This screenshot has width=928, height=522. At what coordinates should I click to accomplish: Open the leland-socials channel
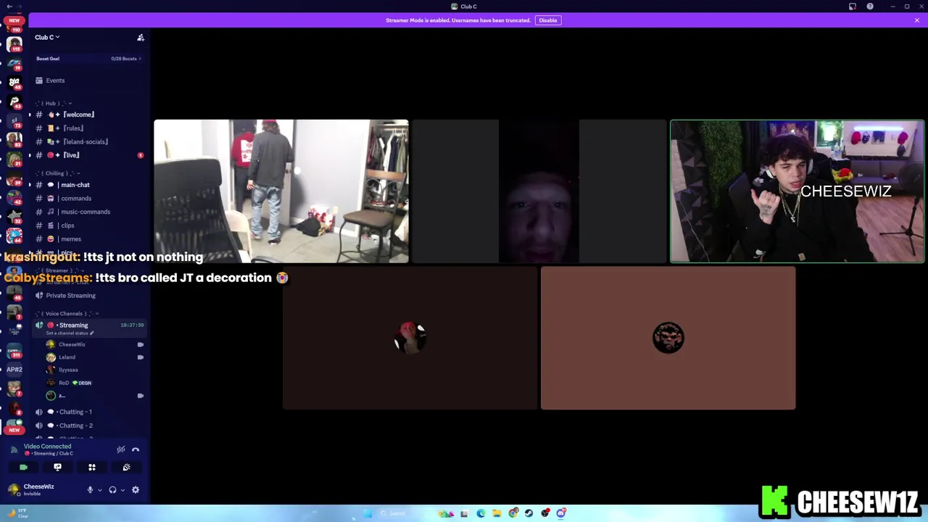[x=85, y=142]
